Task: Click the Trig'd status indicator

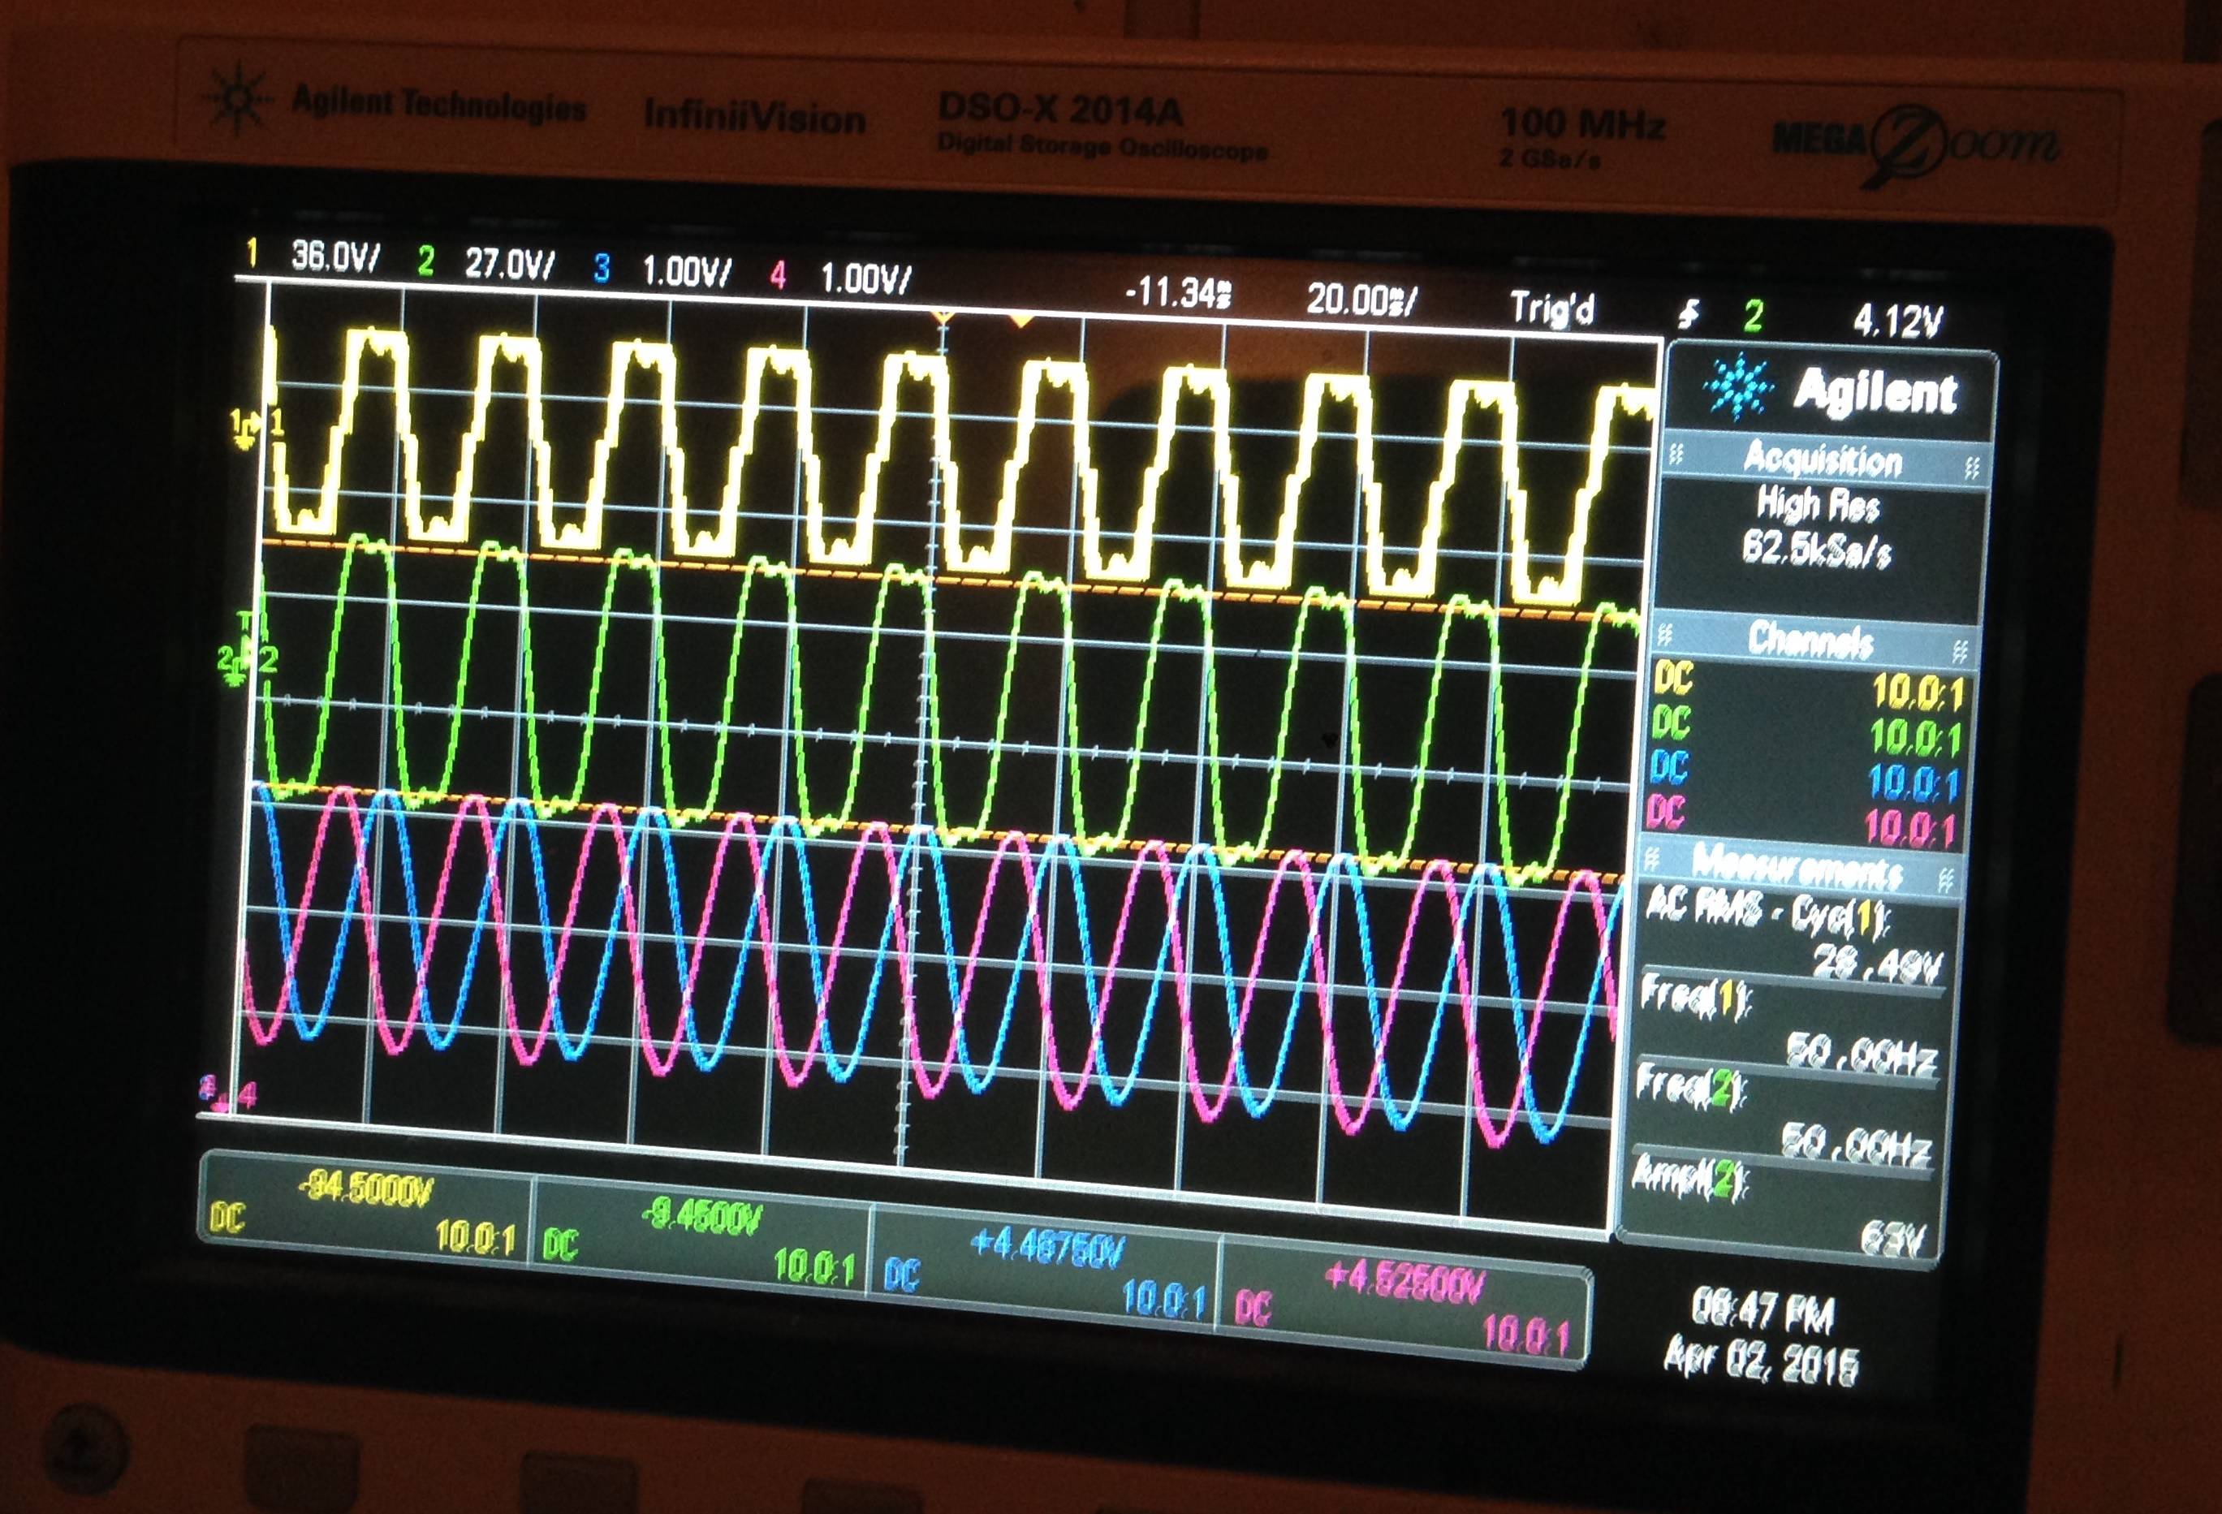Action: [1553, 308]
